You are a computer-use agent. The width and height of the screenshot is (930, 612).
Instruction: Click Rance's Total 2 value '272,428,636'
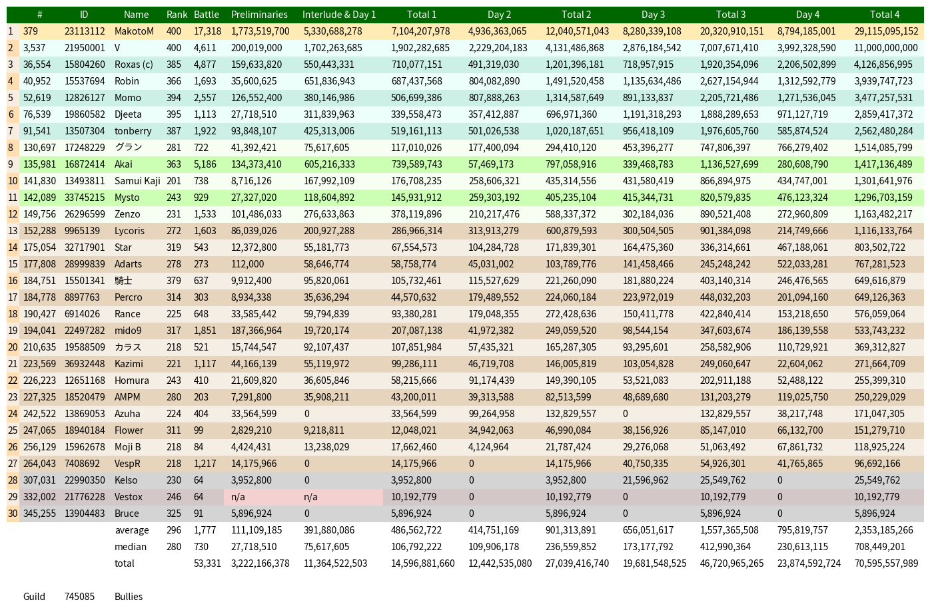coord(571,314)
